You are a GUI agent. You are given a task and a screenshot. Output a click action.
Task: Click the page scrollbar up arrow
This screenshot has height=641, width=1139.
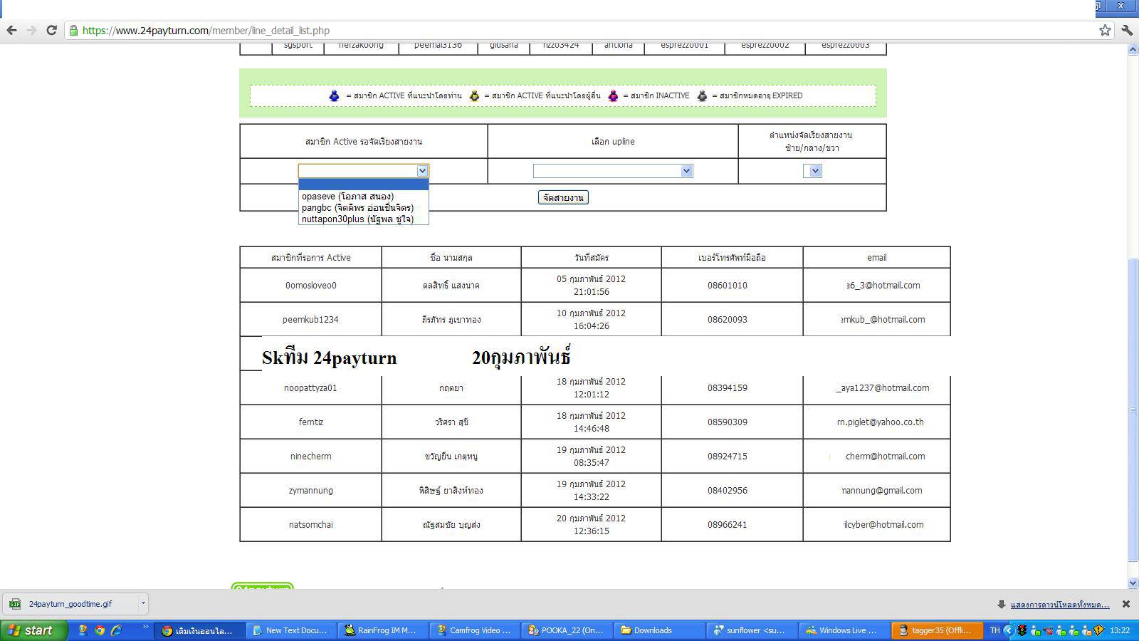click(x=1133, y=50)
